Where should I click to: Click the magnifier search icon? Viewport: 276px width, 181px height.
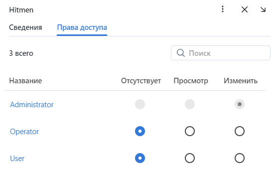coord(181,53)
